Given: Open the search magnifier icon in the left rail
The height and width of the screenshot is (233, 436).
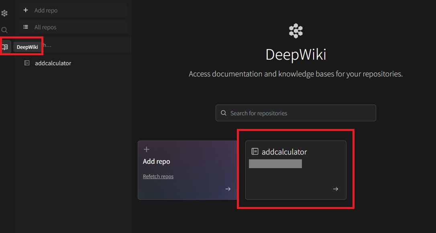Looking at the screenshot, I should pos(4,30).
